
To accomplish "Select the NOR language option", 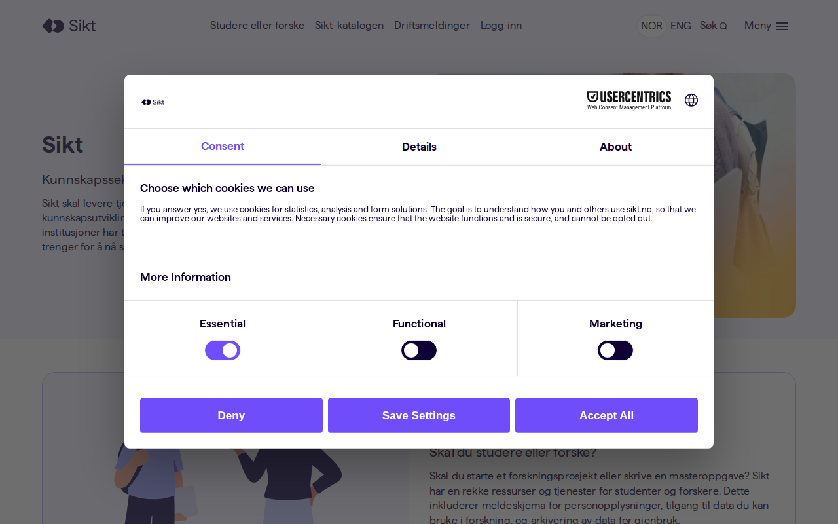I will 651,26.
